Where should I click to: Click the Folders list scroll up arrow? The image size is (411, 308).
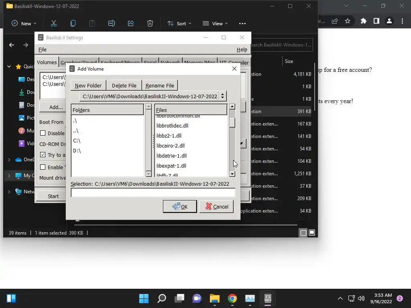(x=149, y=106)
